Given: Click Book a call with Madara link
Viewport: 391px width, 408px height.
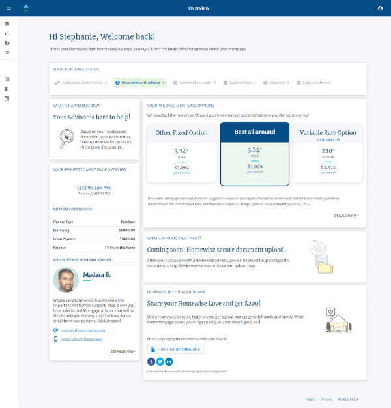Looking at the screenshot, I should pos(81,339).
